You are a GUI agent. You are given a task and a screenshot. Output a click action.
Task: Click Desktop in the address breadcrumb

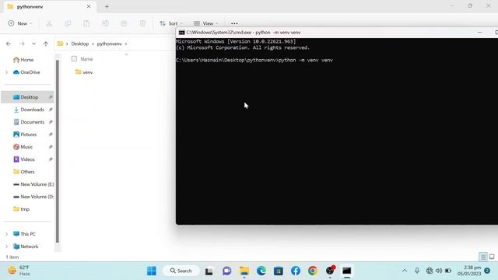click(x=79, y=44)
